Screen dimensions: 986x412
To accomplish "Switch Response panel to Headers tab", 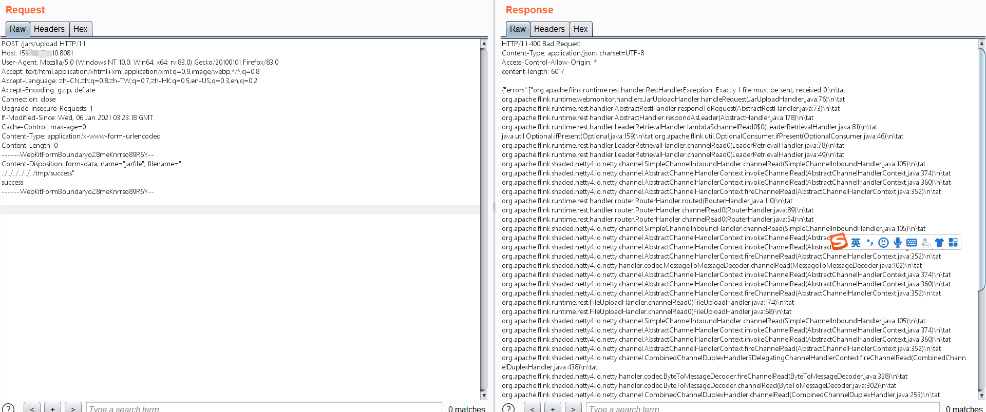I will point(549,29).
